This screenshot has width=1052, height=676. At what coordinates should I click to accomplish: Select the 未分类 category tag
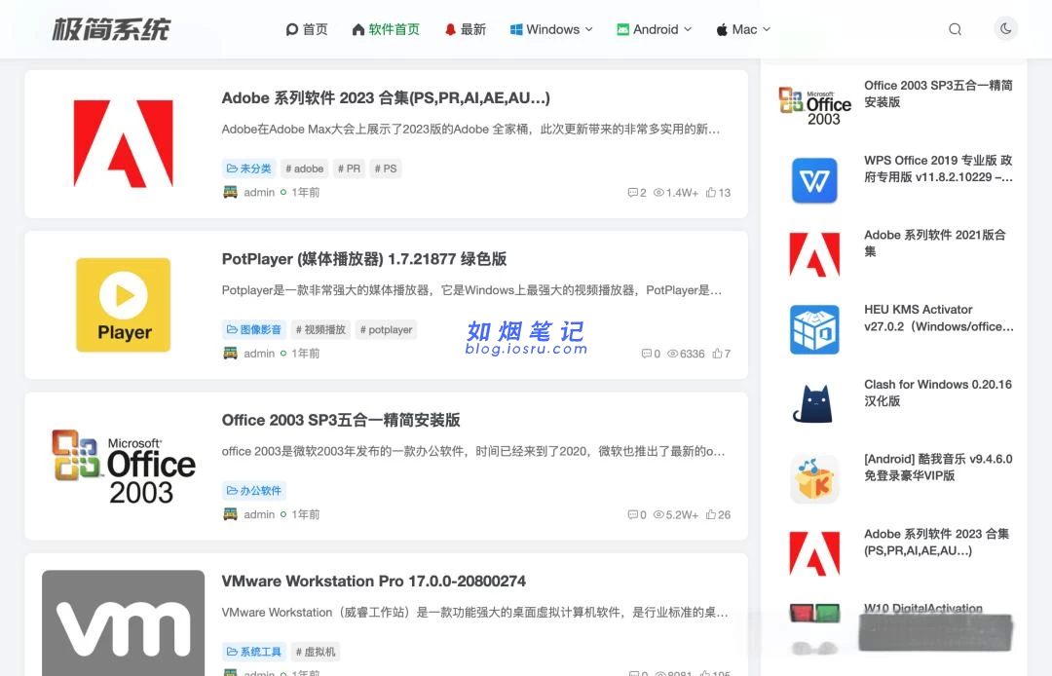click(249, 169)
